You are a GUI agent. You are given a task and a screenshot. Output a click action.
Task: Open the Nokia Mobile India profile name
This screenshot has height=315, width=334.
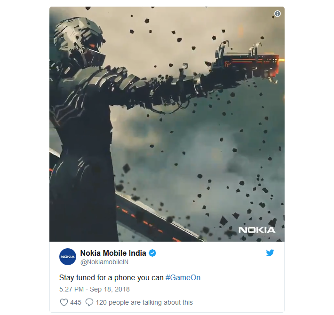coord(113,253)
